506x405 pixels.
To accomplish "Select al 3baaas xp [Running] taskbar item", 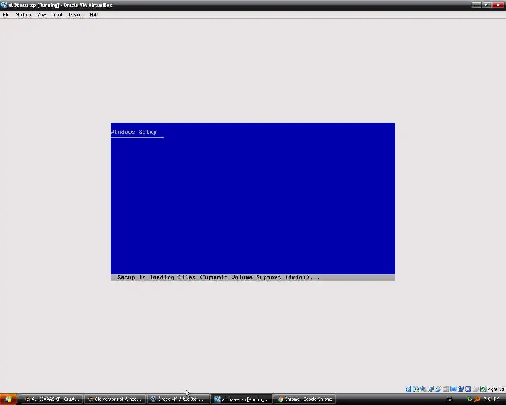I will 242,399.
